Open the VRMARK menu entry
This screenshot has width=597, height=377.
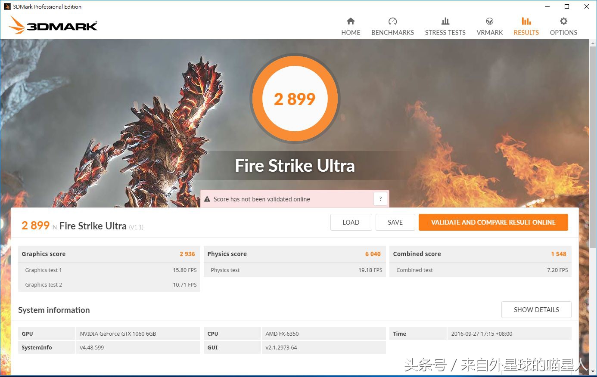coord(489,32)
